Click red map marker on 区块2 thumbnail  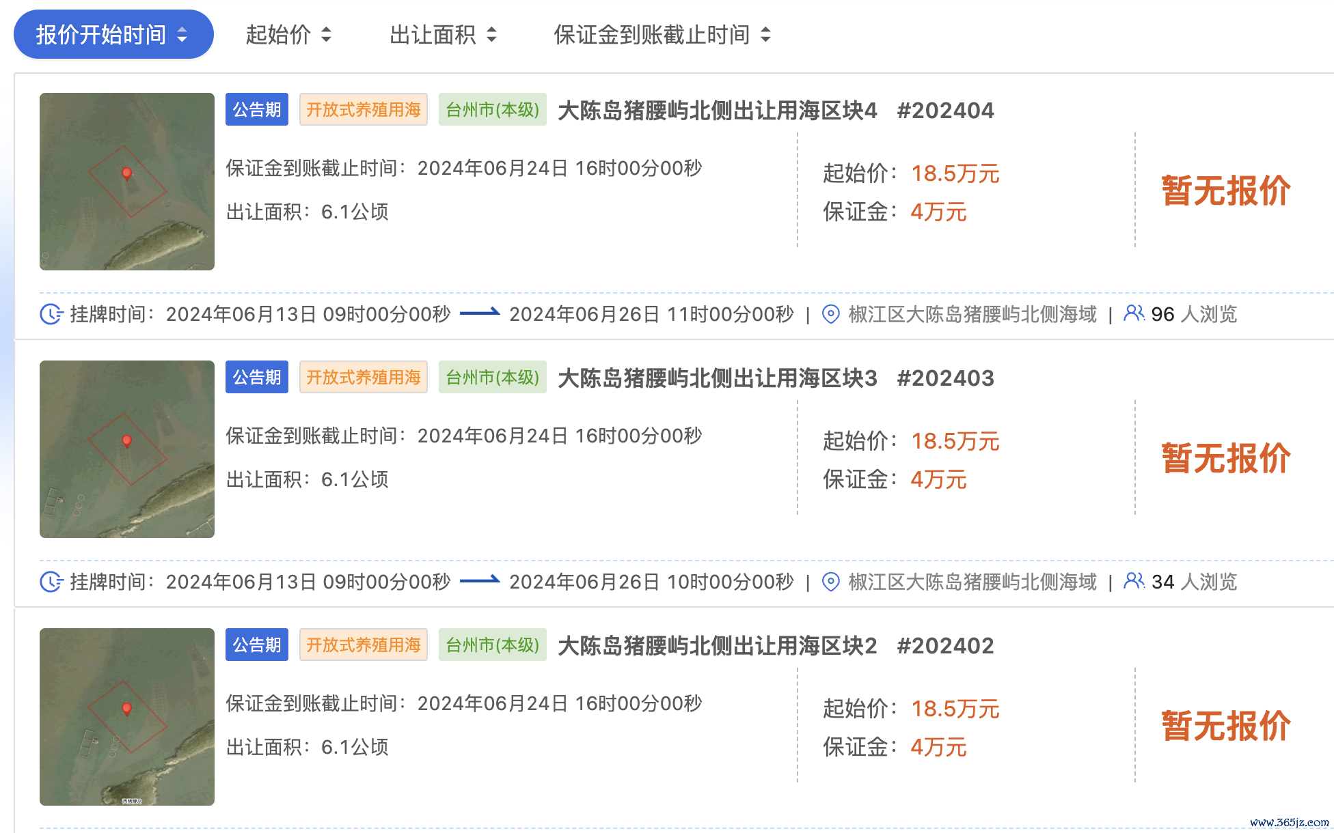coord(126,708)
